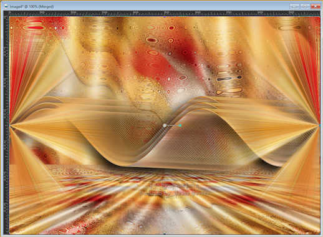Maximize the Image4 document window
The height and width of the screenshot is (237, 323).
point(305,7)
